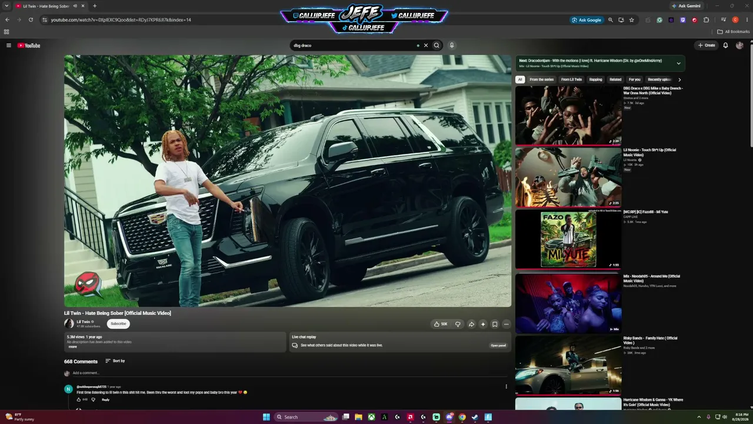753x424 pixels.
Task: Open the YouTube guide hamburger menu
Action: point(9,45)
